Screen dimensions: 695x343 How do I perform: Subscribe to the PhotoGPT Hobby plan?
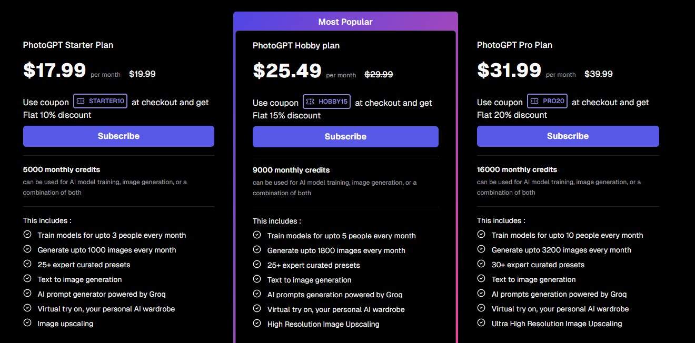[x=345, y=136]
